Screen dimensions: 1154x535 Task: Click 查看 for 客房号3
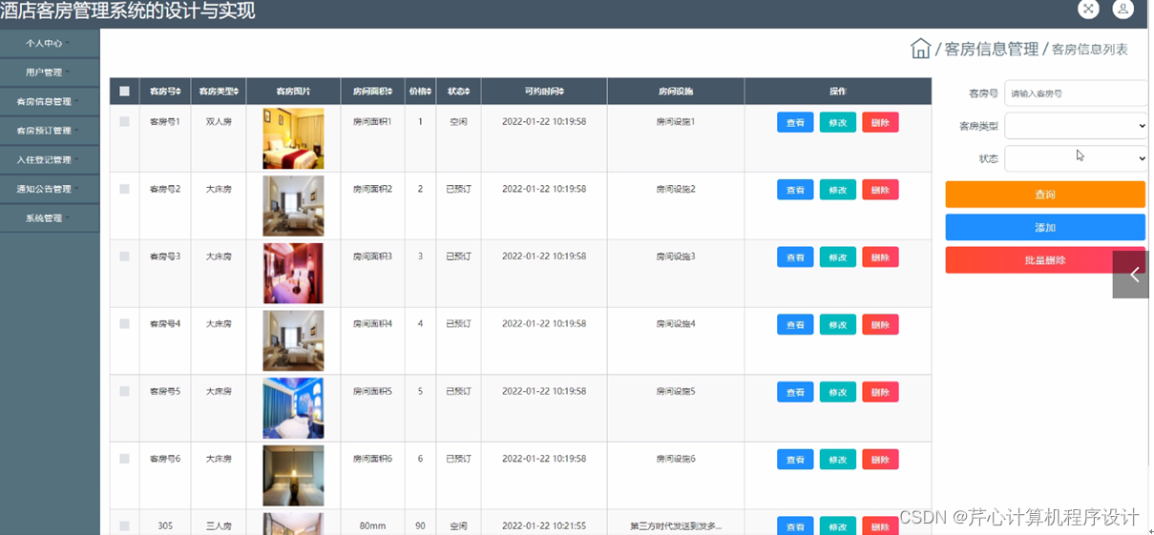click(795, 257)
